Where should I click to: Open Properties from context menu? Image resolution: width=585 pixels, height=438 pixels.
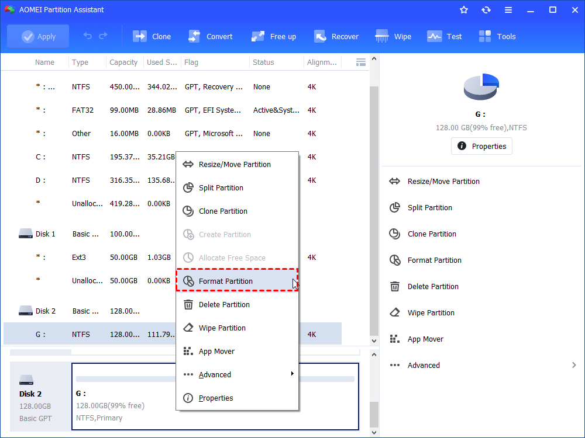click(238, 398)
